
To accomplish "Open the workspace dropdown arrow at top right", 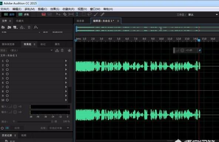I will pos(217,14).
